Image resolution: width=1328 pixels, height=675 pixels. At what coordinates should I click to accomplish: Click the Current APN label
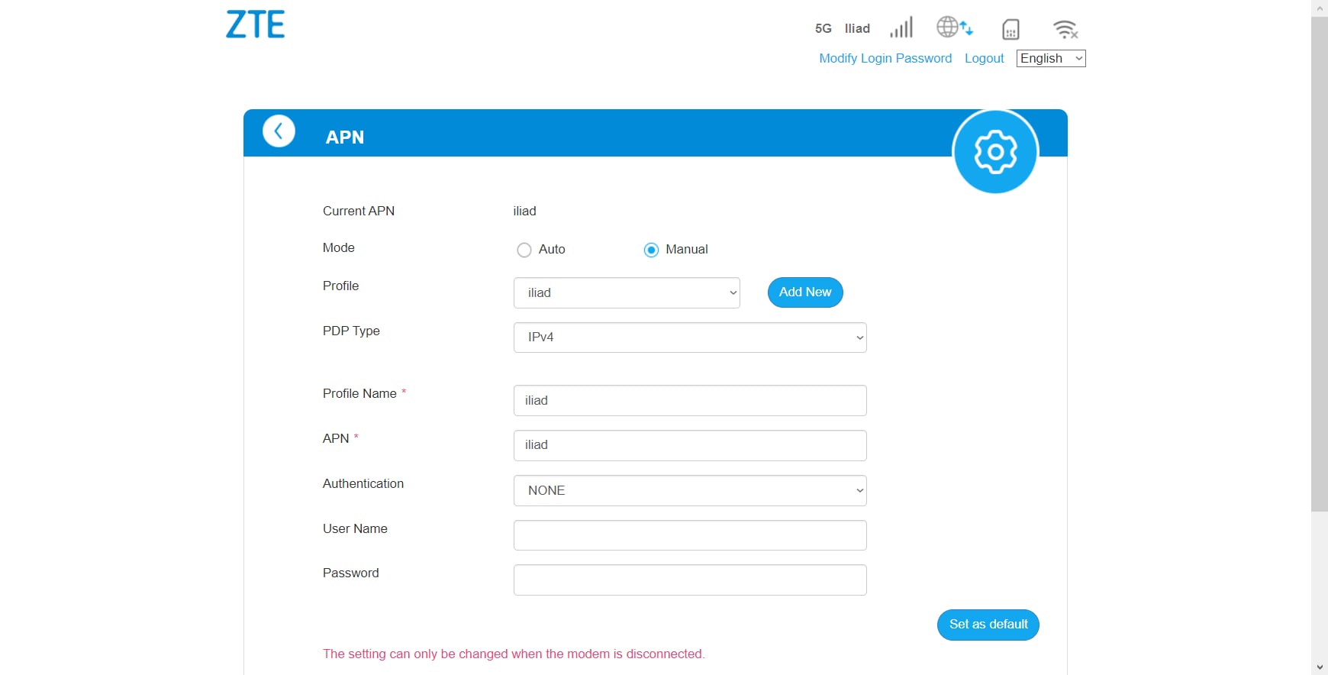pos(359,211)
